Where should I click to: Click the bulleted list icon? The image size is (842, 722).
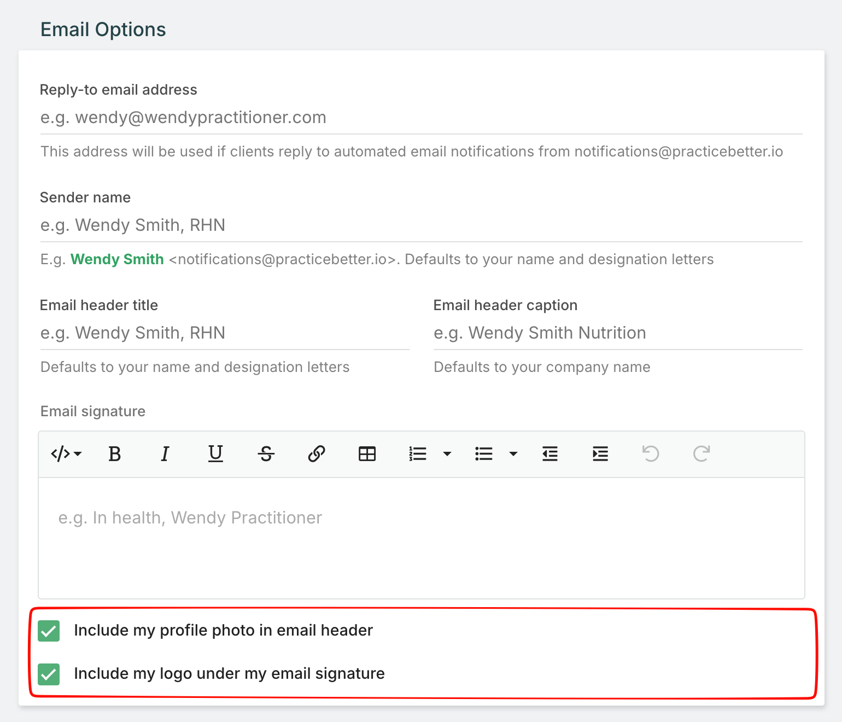point(484,454)
